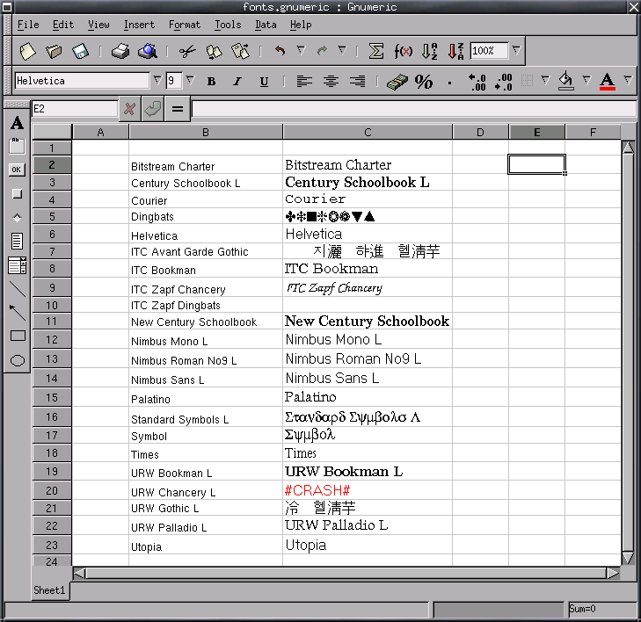Open the function wizard f(x) icon
The width and height of the screenshot is (641, 622).
click(x=403, y=52)
